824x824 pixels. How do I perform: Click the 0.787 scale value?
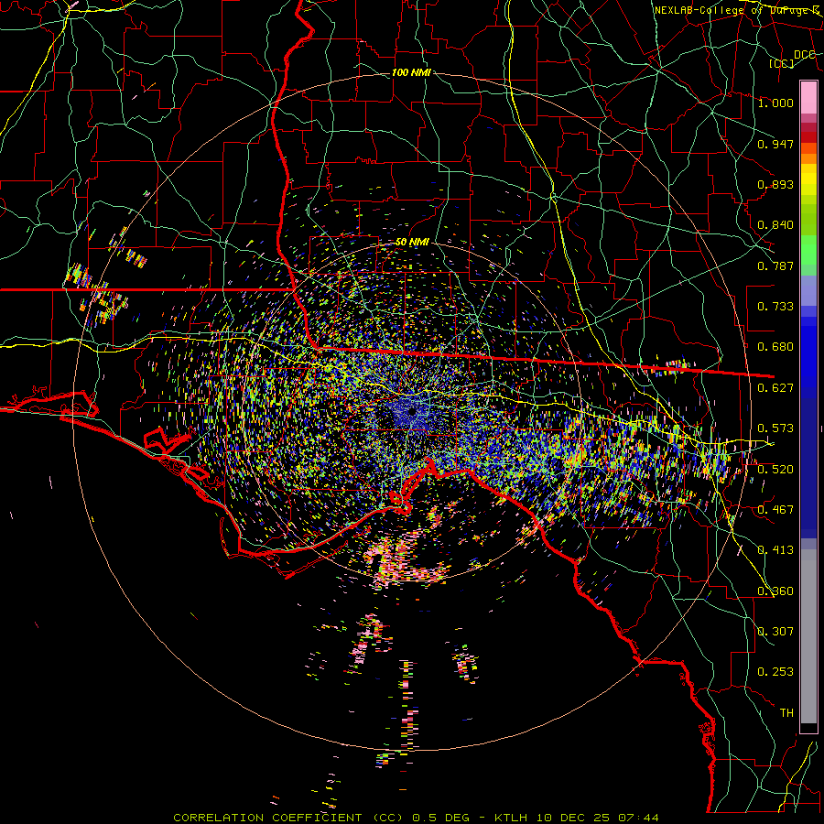tap(775, 266)
